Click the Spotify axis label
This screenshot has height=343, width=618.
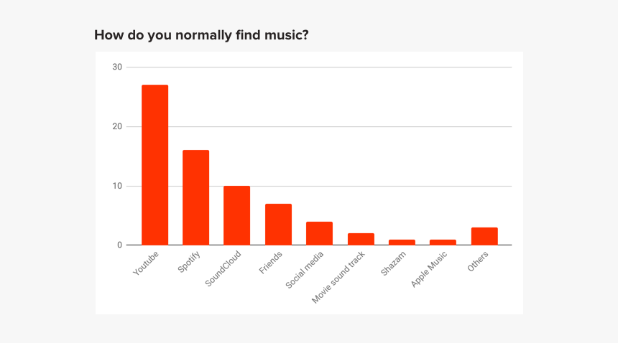pos(189,261)
